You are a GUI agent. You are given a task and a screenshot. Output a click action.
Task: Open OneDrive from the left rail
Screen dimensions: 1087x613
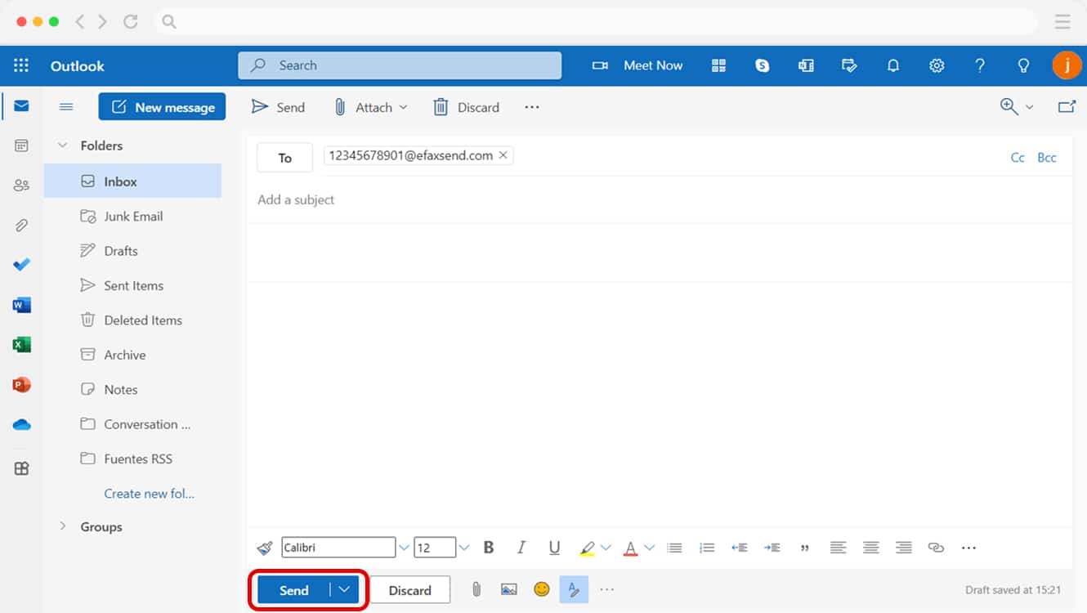(x=21, y=424)
